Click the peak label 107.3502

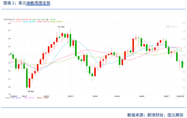coord(61,27)
